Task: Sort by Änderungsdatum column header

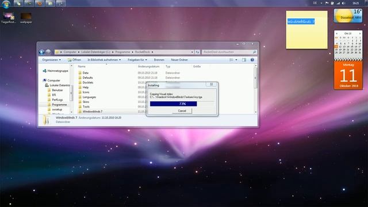Action: tap(148, 67)
